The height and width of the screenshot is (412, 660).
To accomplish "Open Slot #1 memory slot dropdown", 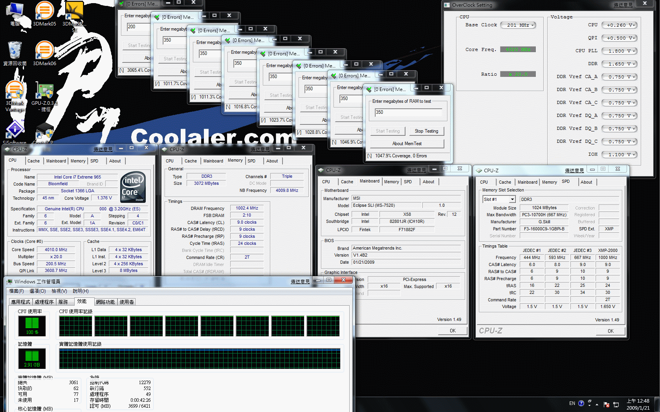I will point(499,199).
